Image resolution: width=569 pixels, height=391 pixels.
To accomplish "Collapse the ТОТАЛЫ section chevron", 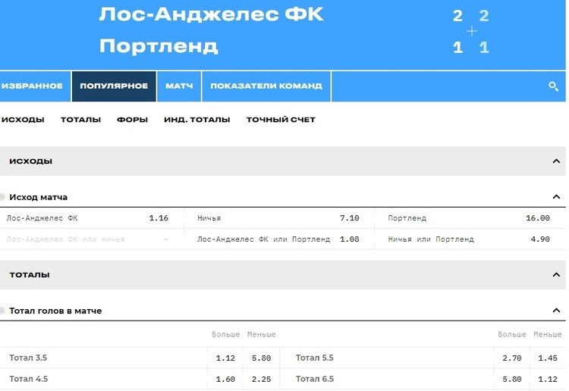I will 556,274.
